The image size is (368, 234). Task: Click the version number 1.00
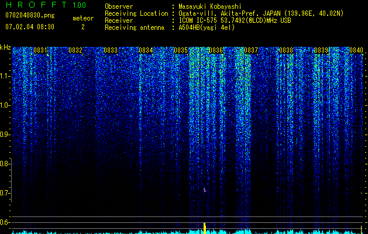[x=79, y=5]
